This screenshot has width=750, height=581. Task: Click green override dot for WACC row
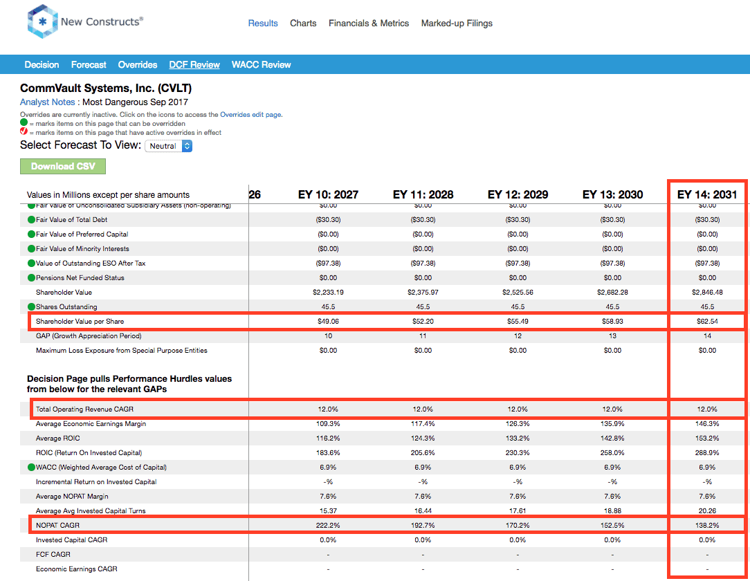coord(32,467)
